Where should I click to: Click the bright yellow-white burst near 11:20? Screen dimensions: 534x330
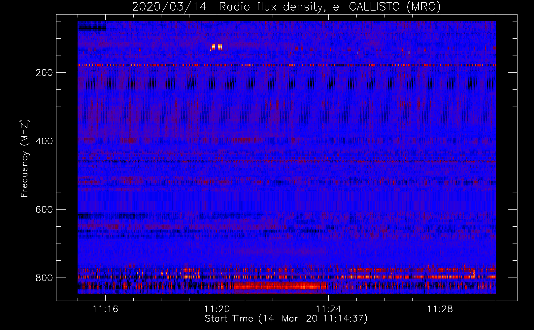216,47
